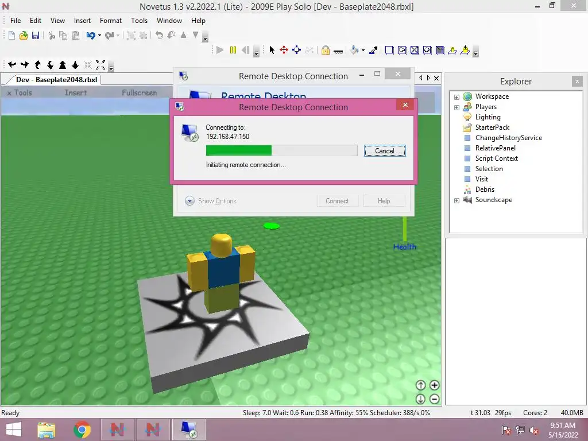Click the rotate-left curved arrow icon
The height and width of the screenshot is (441, 588).
click(160, 35)
